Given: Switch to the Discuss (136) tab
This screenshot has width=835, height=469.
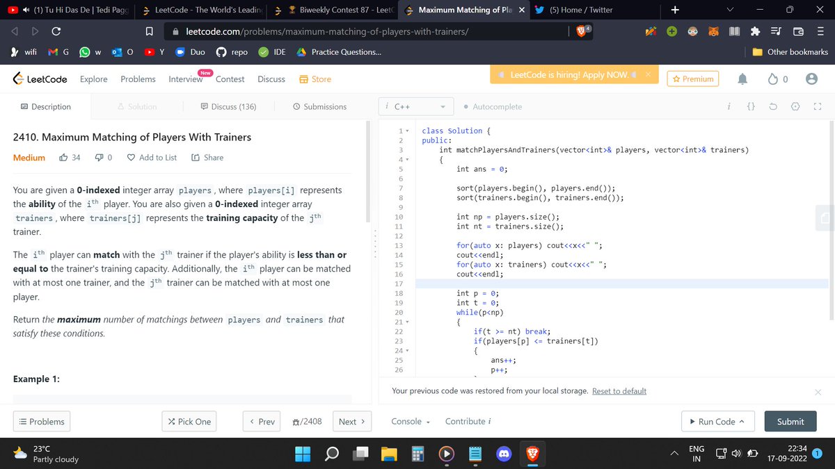Looking at the screenshot, I should tap(228, 107).
